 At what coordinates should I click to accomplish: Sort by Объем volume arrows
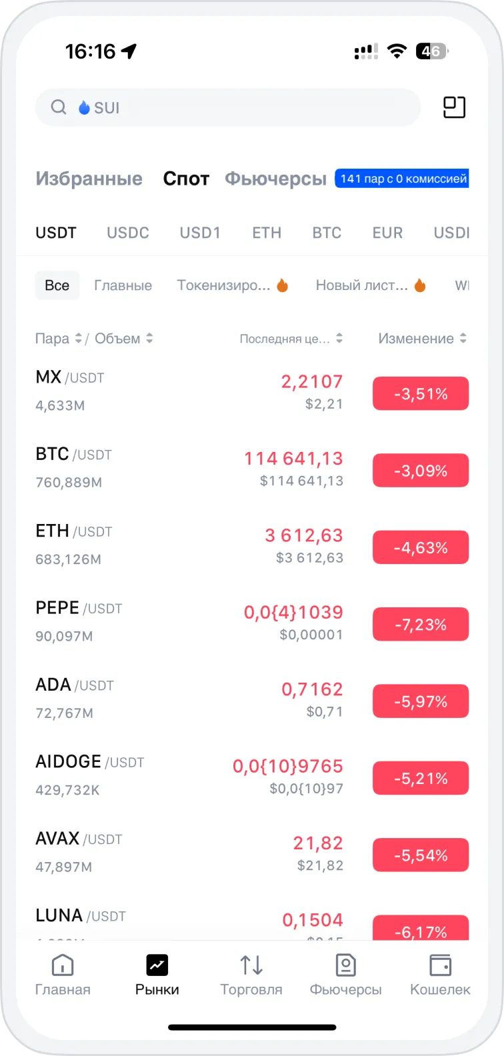(x=149, y=339)
